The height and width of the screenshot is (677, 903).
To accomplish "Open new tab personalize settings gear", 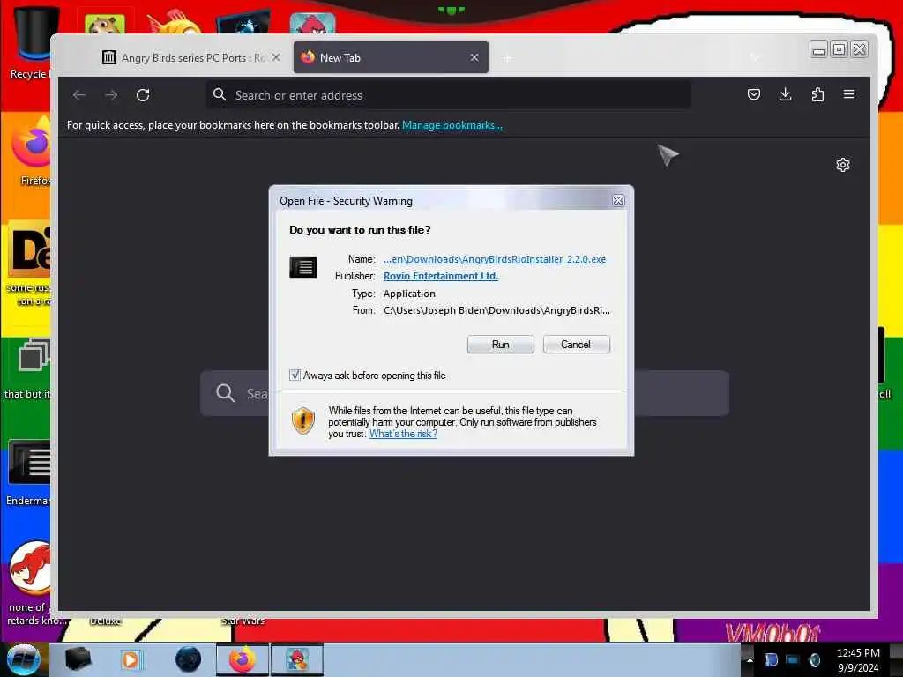I will click(842, 165).
